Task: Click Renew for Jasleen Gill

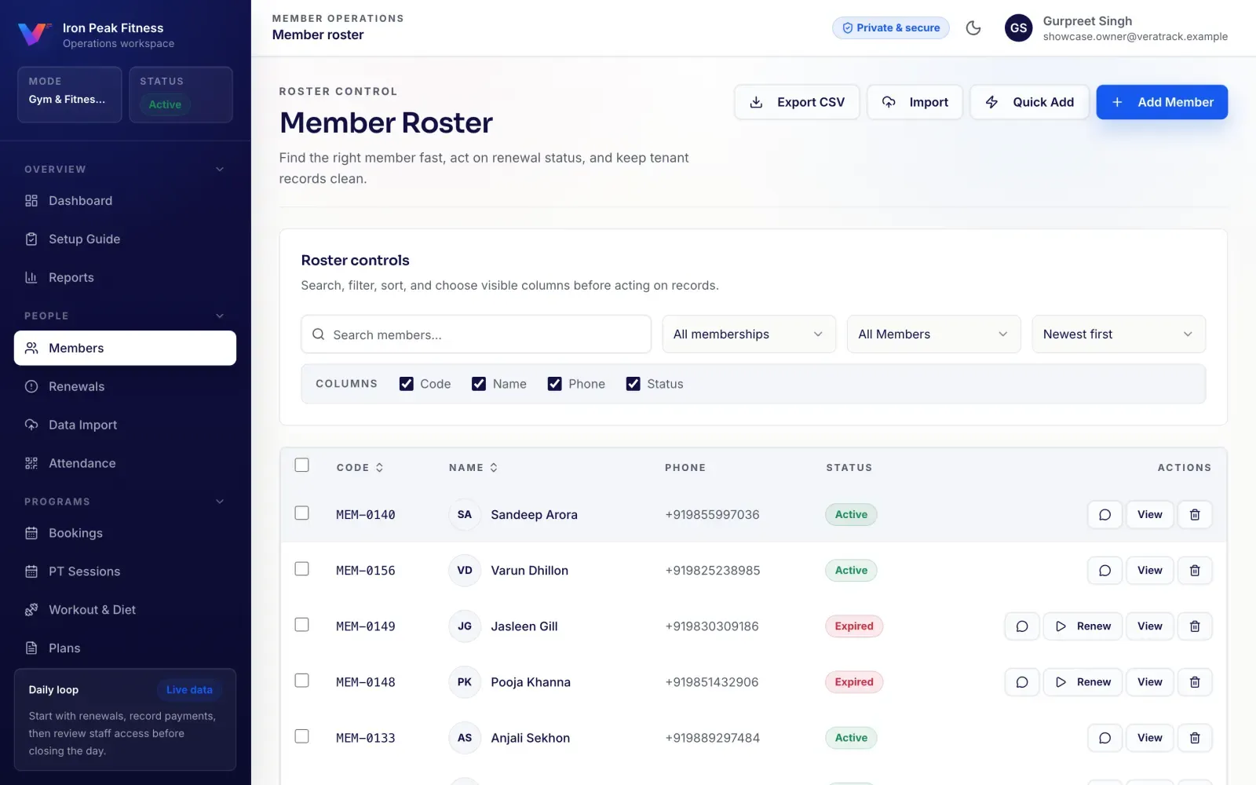Action: (x=1083, y=626)
